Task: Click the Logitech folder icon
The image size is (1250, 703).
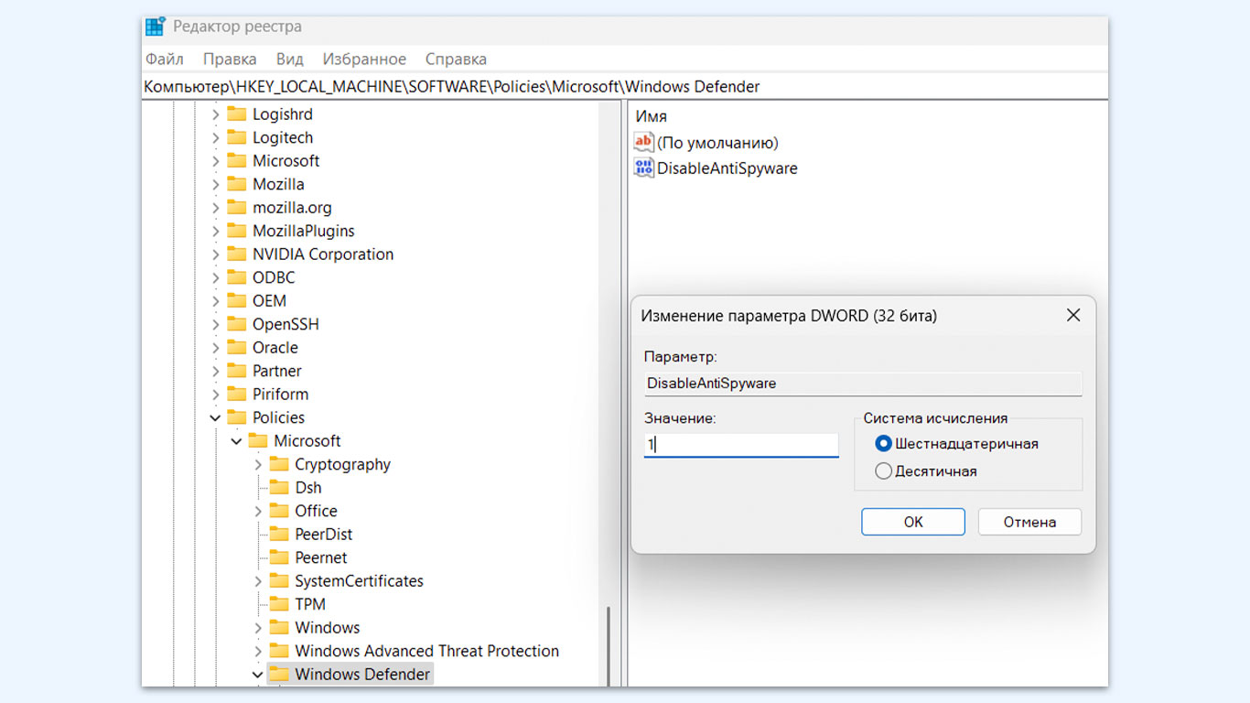Action: click(237, 137)
